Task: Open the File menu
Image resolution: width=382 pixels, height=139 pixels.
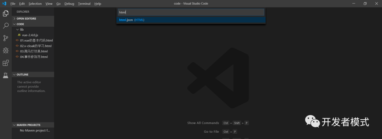Action: click(13, 4)
